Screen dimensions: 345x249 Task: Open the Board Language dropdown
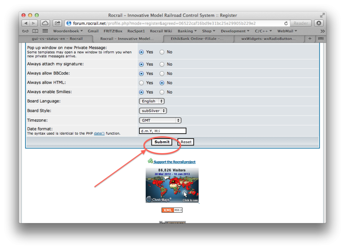[151, 101]
